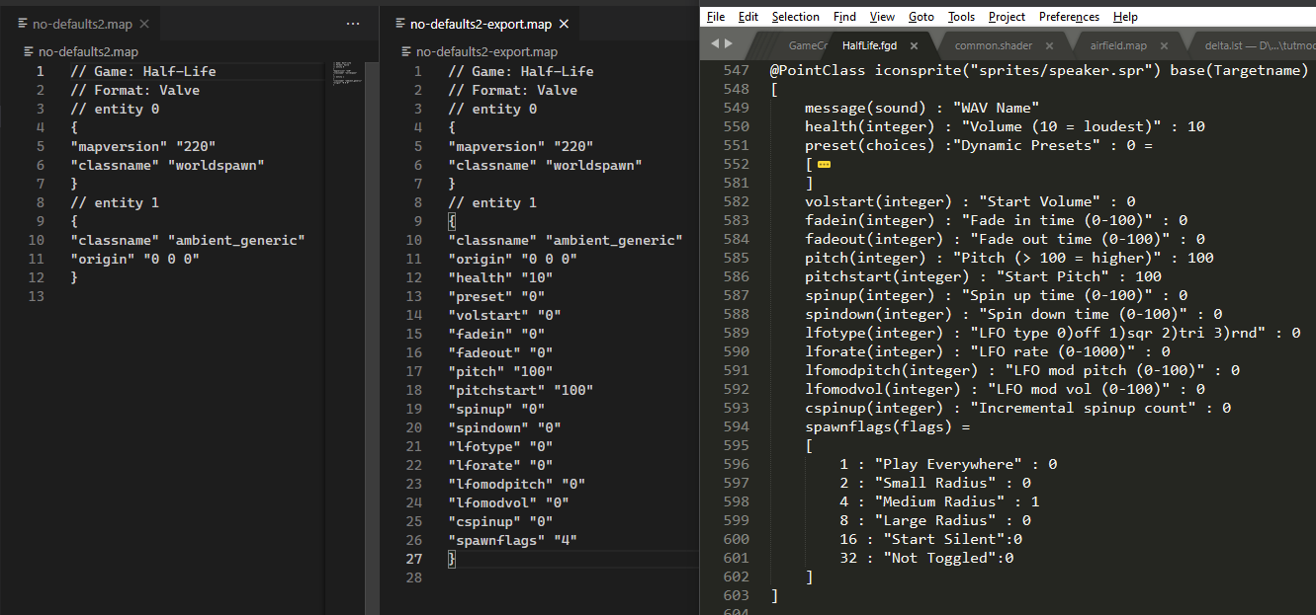Click spawnflags(flags) line 594
1316x615 pixels.
888,426
